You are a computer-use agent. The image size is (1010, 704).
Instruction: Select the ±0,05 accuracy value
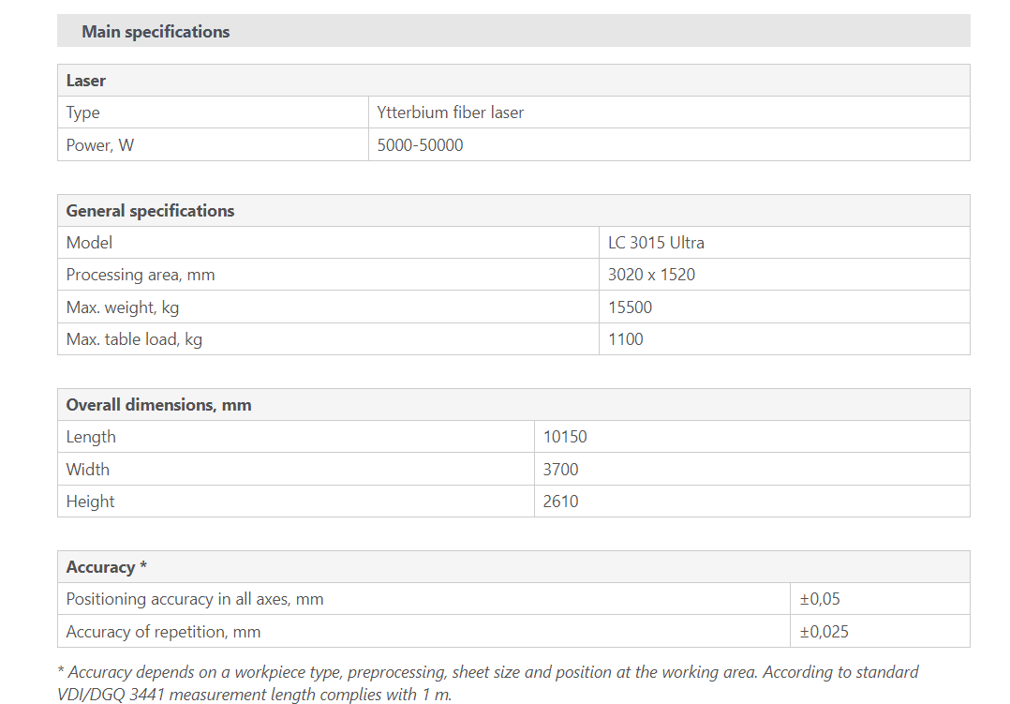click(820, 599)
